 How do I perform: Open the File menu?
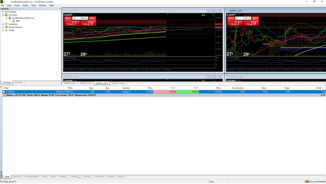2,6
